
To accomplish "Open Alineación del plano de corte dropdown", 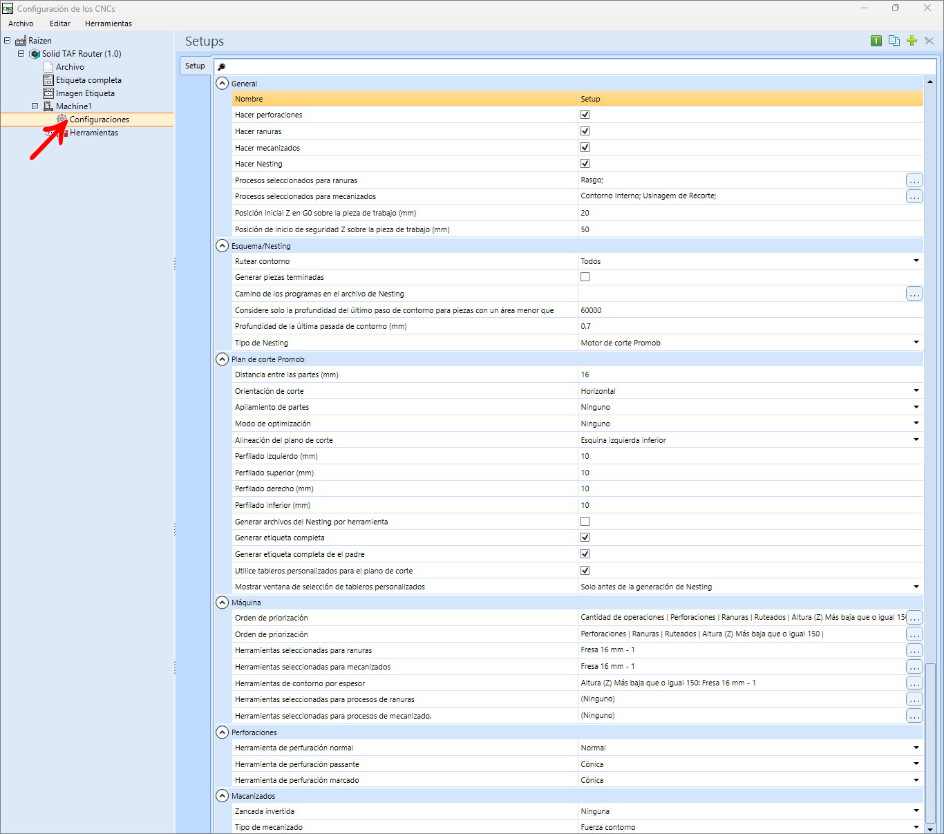I will pos(916,440).
